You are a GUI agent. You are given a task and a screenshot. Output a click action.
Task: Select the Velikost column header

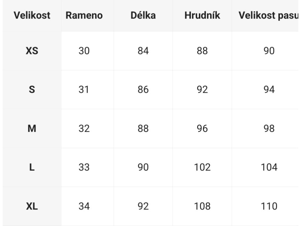[x=32, y=15]
